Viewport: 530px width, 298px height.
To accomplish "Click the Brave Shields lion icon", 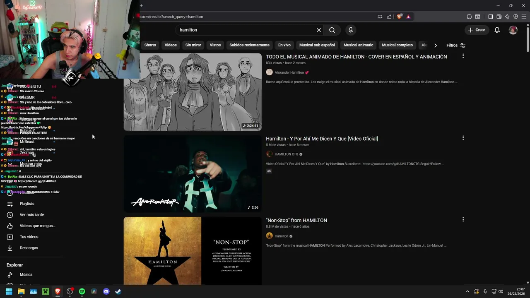I will [x=399, y=17].
